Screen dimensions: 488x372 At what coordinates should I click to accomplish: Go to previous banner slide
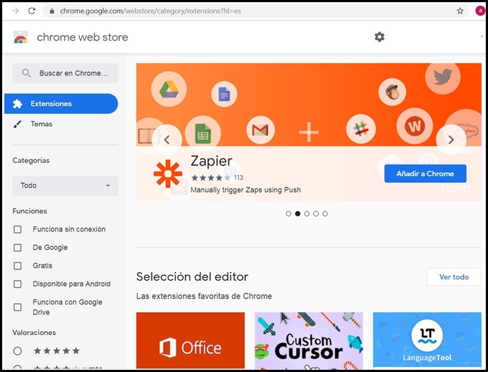167,139
